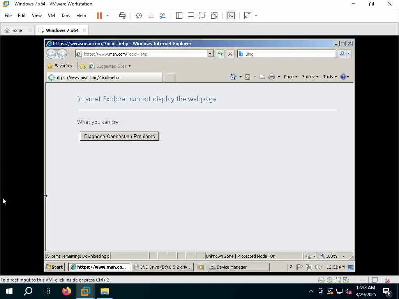Click the RSS feeds icon
The width and height of the screenshot is (399, 299).
(x=247, y=77)
